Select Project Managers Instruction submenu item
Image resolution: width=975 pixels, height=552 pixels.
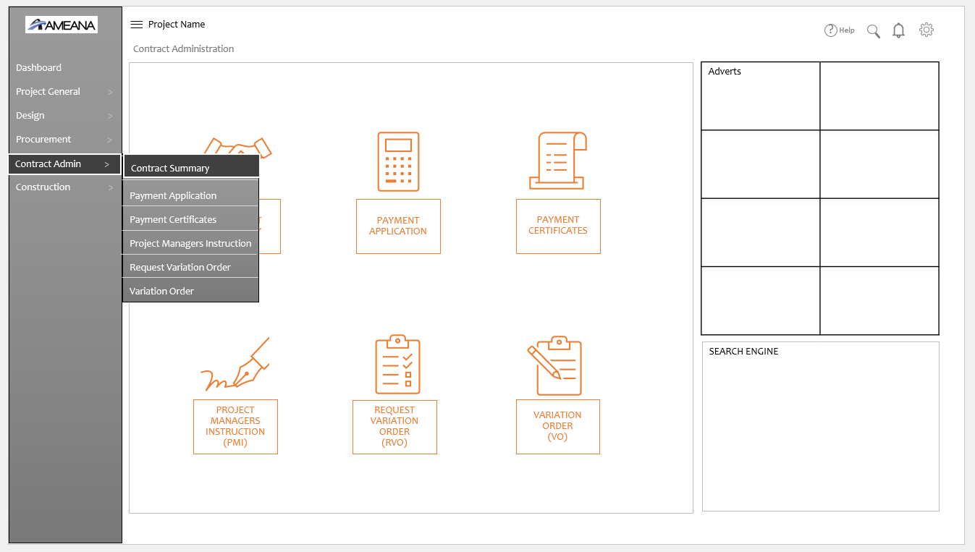(190, 243)
